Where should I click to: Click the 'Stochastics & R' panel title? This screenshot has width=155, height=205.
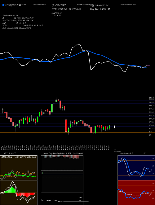click(126, 153)
